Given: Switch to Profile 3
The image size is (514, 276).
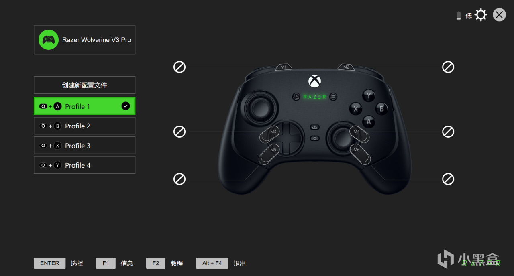Looking at the screenshot, I should 85,146.
